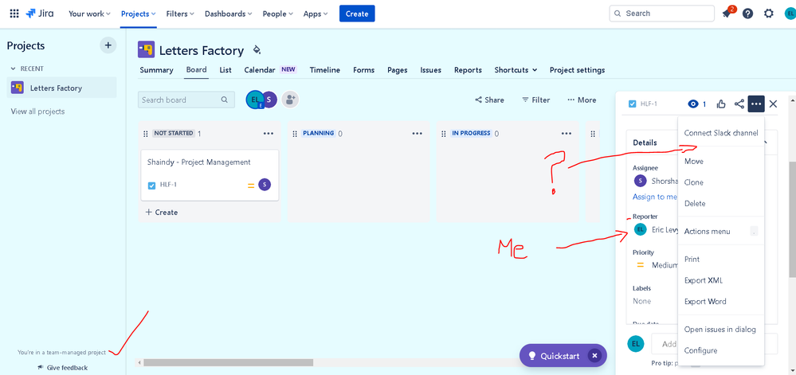Select the EL avatar filter on board
796x375 pixels.
pos(254,100)
